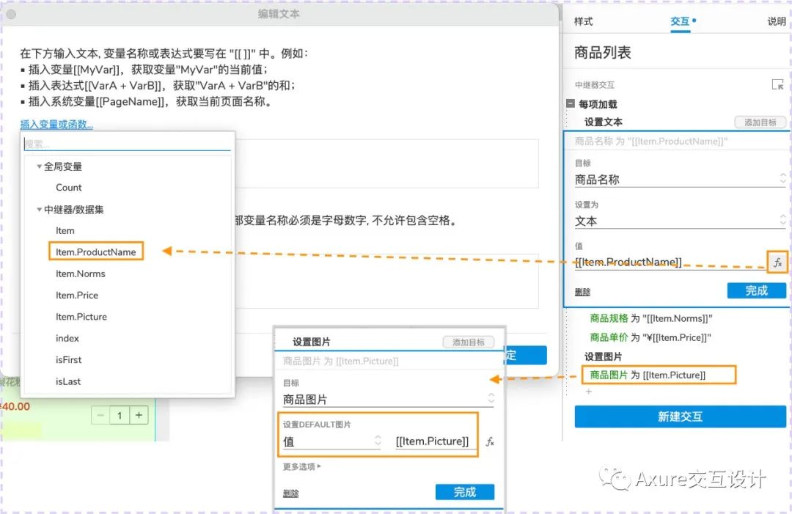Select Item.Norms variable
Image resolution: width=792 pixels, height=514 pixels.
point(81,273)
